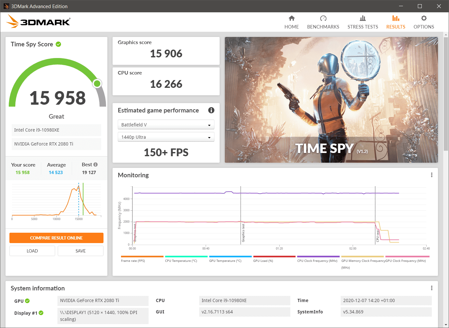Image resolution: width=449 pixels, height=328 pixels.
Task: Click the SystemInfo version v5.34.869
Action: 386,312
